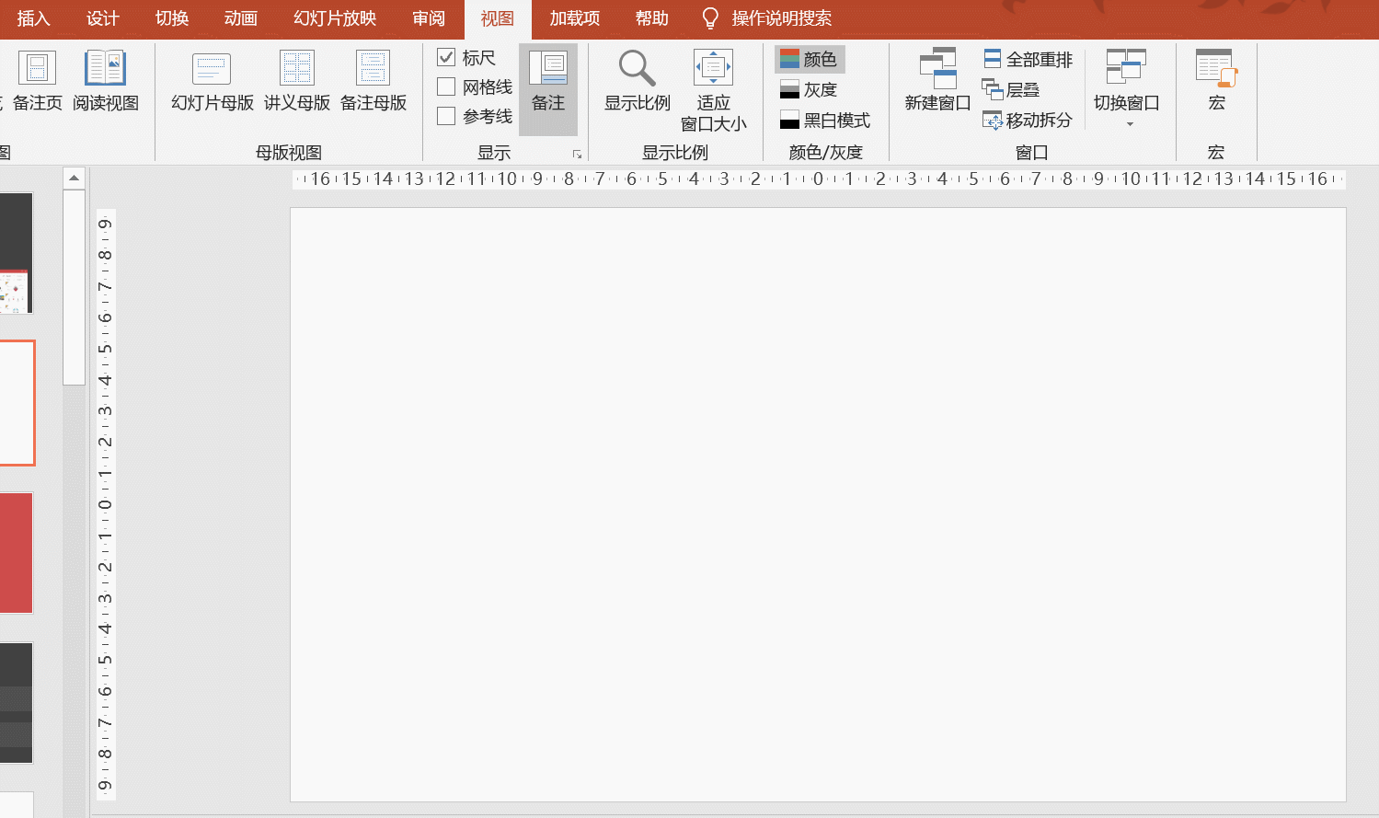Click the 层叠 cascade windows button

(1011, 89)
